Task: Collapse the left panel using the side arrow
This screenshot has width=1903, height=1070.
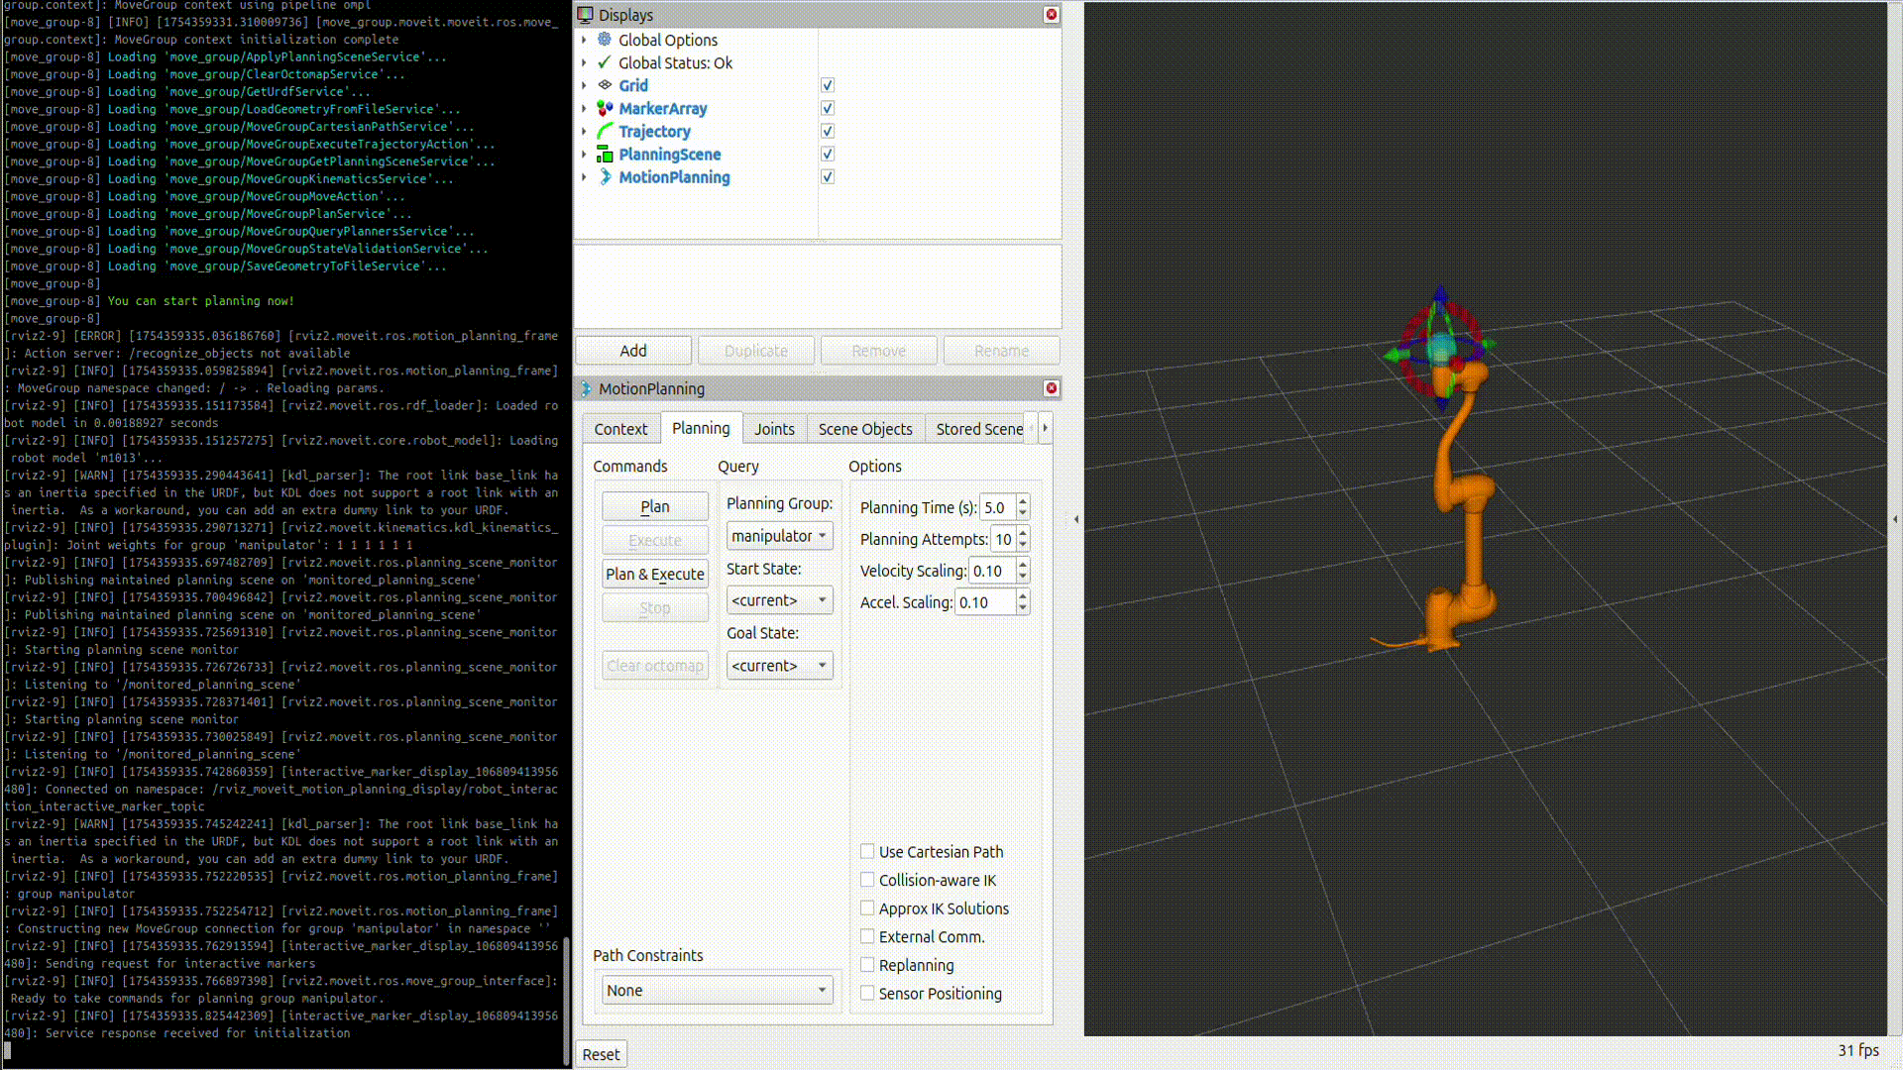Action: [x=1076, y=519]
